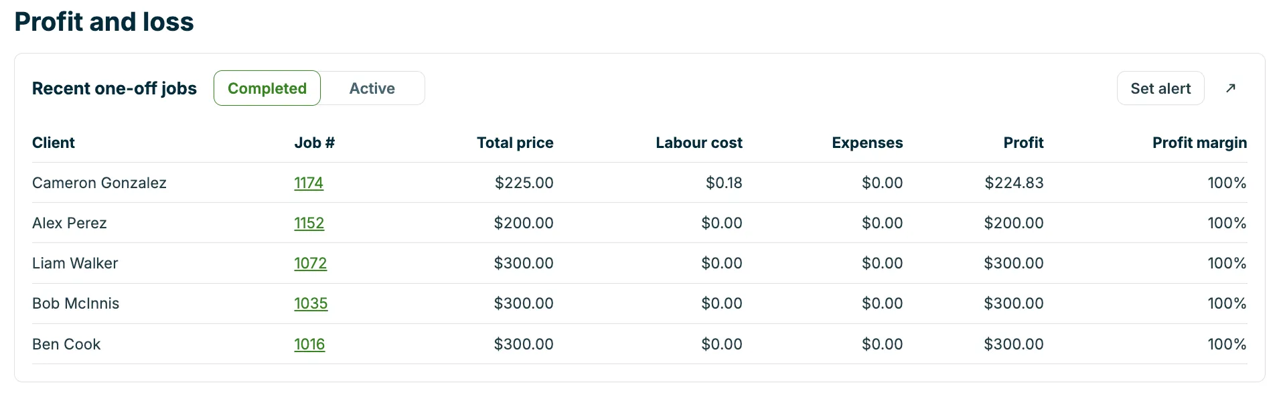This screenshot has width=1279, height=395.
Task: Click the Profit margin column header
Action: (x=1199, y=143)
